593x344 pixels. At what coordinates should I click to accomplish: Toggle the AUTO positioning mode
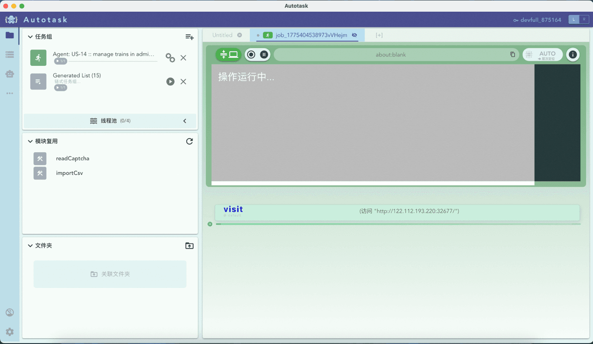pos(543,55)
